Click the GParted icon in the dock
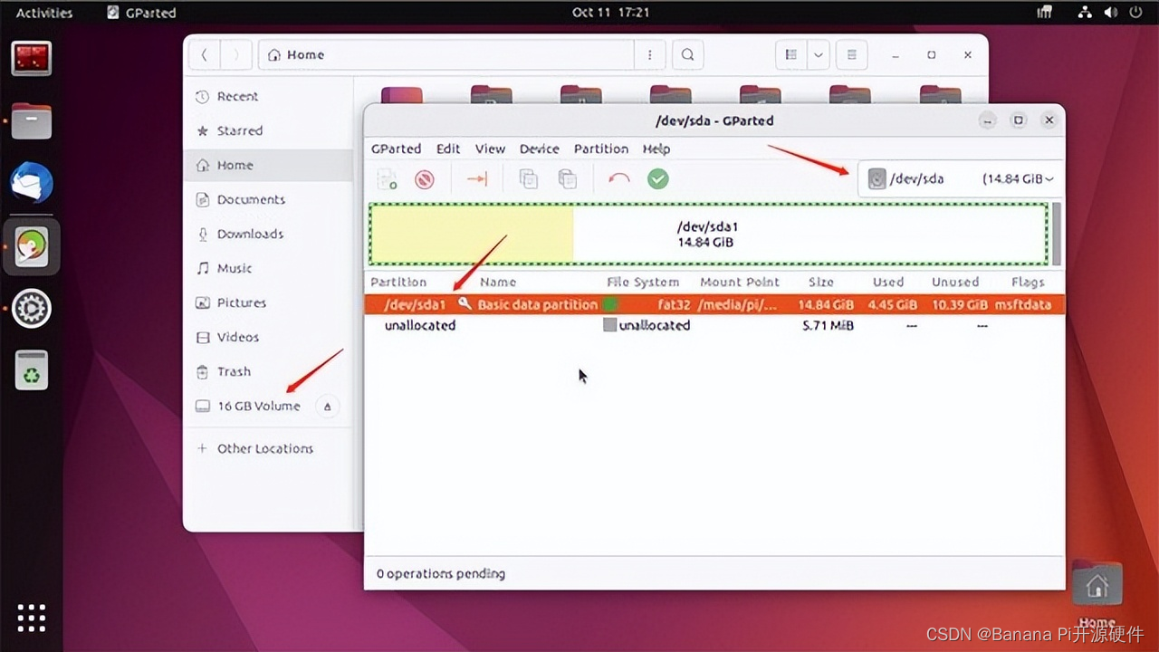Viewport: 1159px width, 652px height. click(32, 246)
